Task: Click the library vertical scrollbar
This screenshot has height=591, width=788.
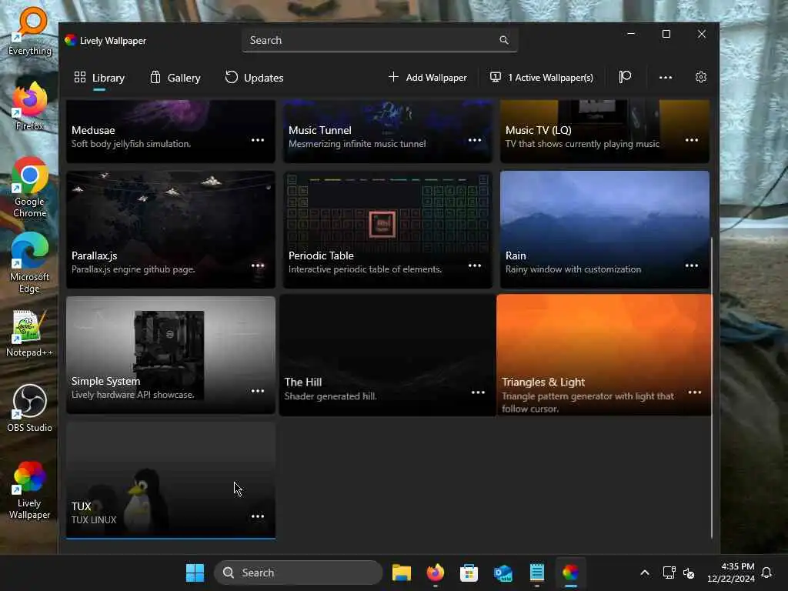Action: coord(712,387)
